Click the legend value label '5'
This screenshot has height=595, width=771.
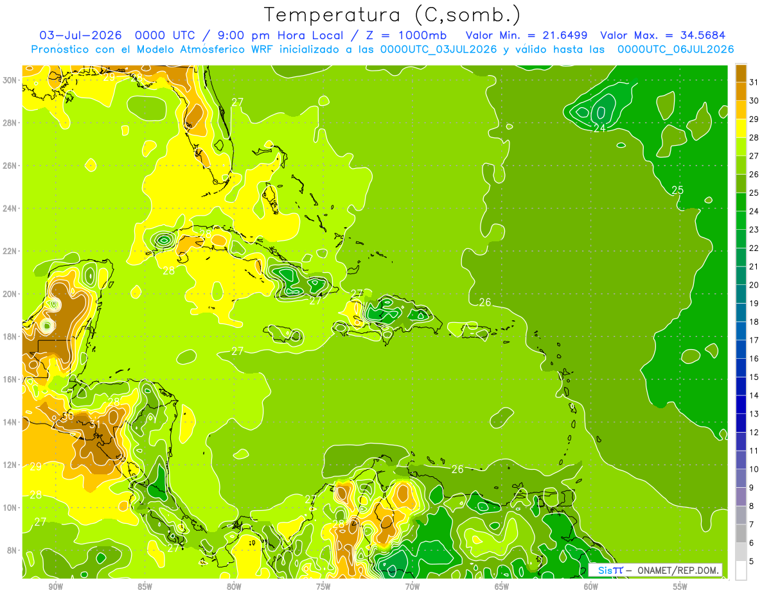click(x=752, y=562)
